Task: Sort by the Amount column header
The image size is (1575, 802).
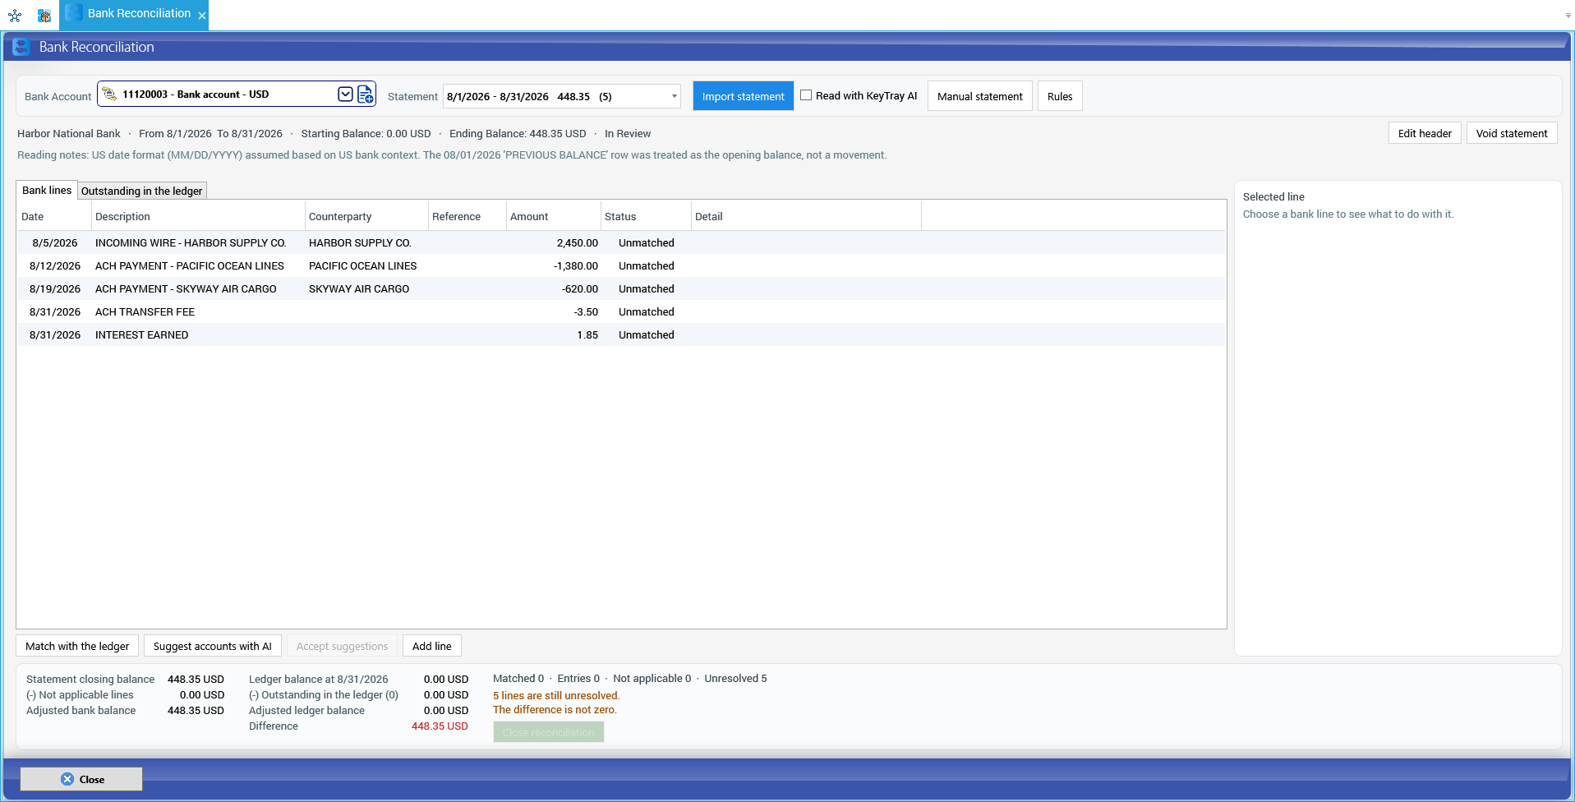Action: pos(553,216)
